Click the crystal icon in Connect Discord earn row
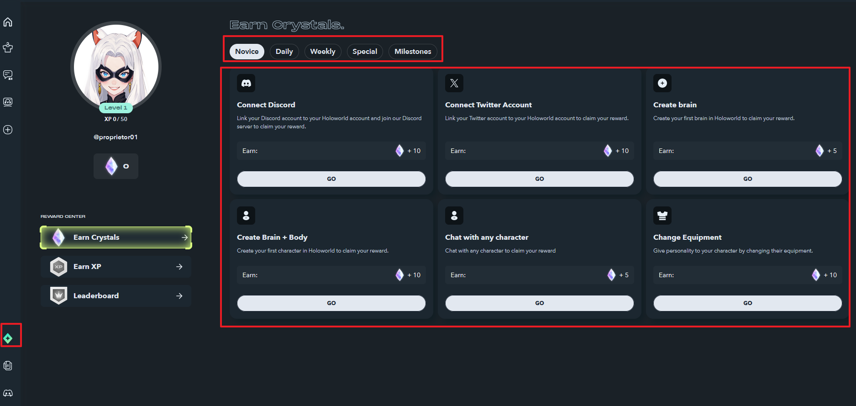Image resolution: width=856 pixels, height=406 pixels. point(399,151)
